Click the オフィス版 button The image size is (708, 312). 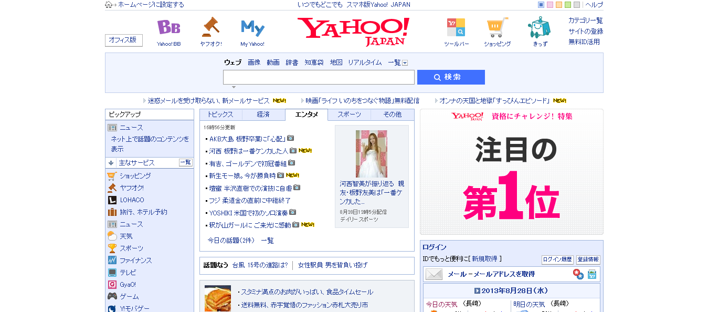coord(124,40)
